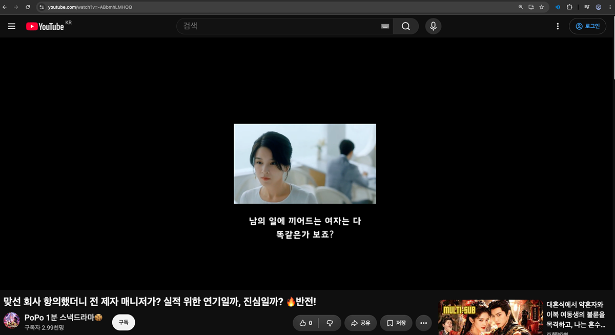Screen dimensions: 615x335
Task: Open the zoom magnifier icon in address bar
Action: coord(521,7)
